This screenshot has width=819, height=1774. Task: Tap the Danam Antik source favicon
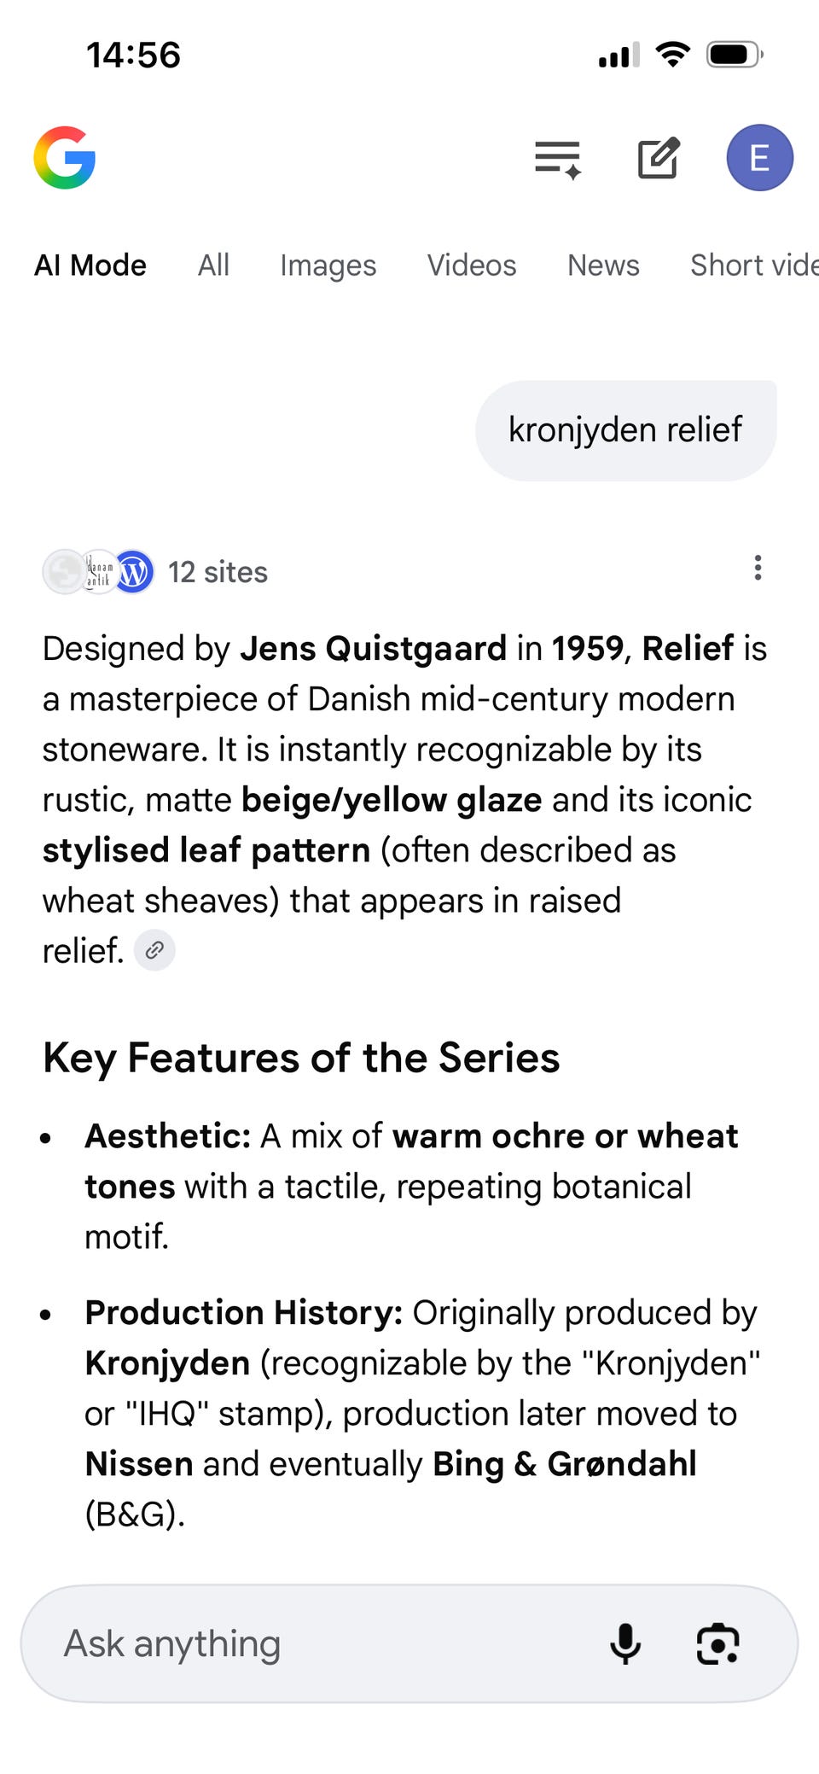pos(99,572)
